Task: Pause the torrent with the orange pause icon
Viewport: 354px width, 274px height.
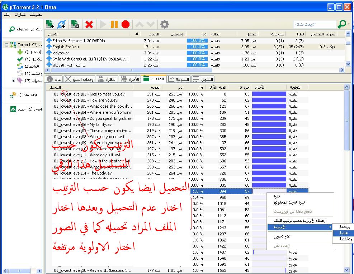Action: 114,24
